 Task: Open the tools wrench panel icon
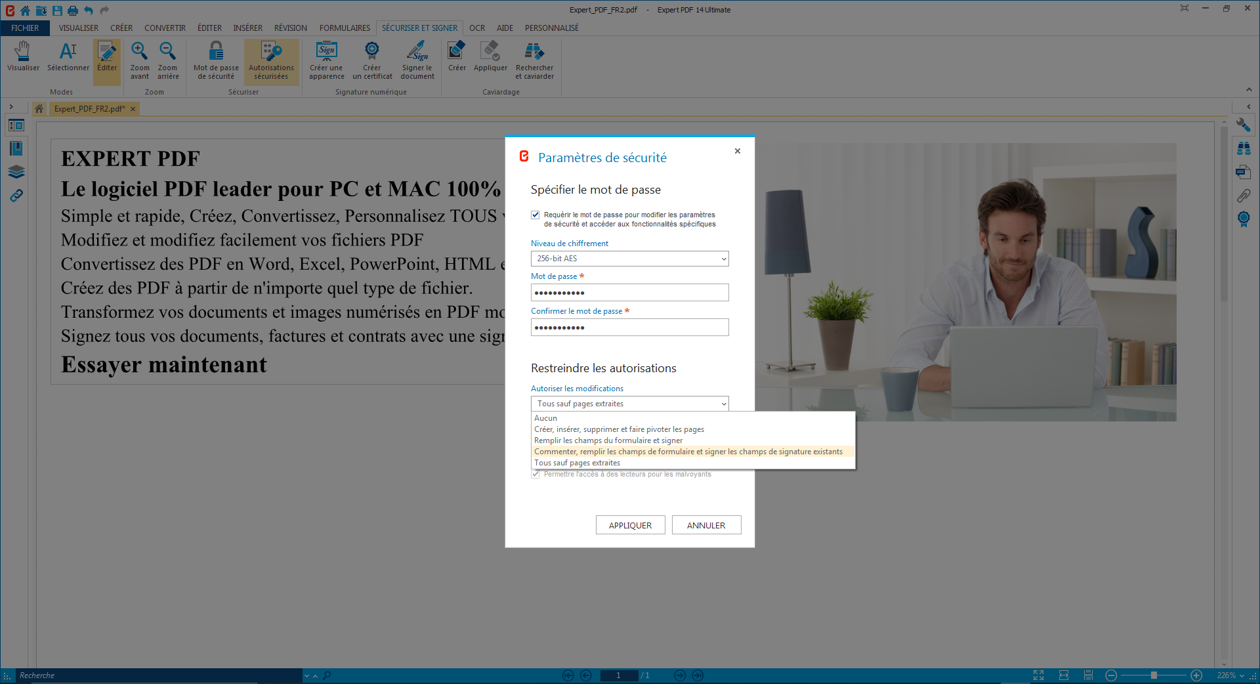tap(1244, 125)
